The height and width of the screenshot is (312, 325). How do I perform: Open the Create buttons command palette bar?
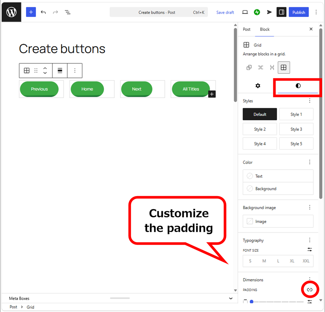[x=159, y=12]
